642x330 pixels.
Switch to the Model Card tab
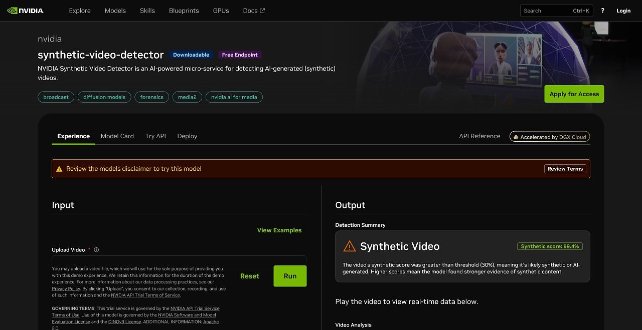[117, 136]
